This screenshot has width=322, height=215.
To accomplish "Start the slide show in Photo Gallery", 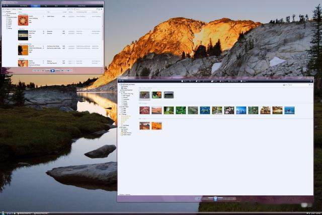I will coord(215,198).
